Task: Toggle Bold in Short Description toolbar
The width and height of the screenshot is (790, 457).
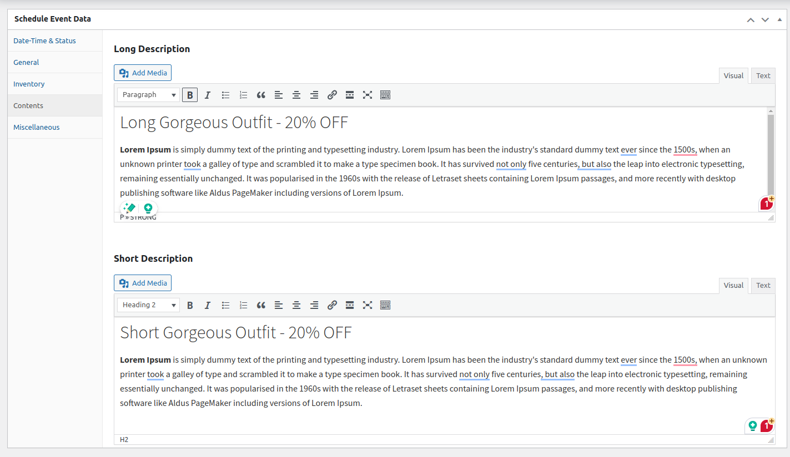Action: [x=190, y=305]
